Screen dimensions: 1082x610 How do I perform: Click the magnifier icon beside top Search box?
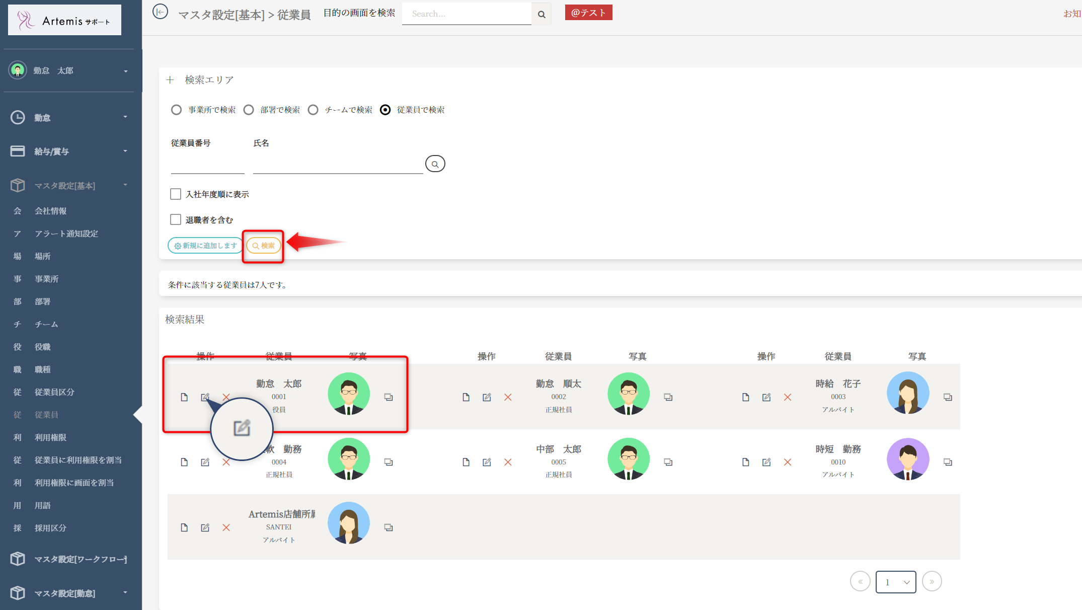pos(542,14)
